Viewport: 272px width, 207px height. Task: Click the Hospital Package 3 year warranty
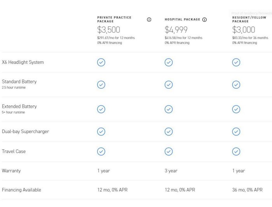pyautogui.click(x=171, y=171)
